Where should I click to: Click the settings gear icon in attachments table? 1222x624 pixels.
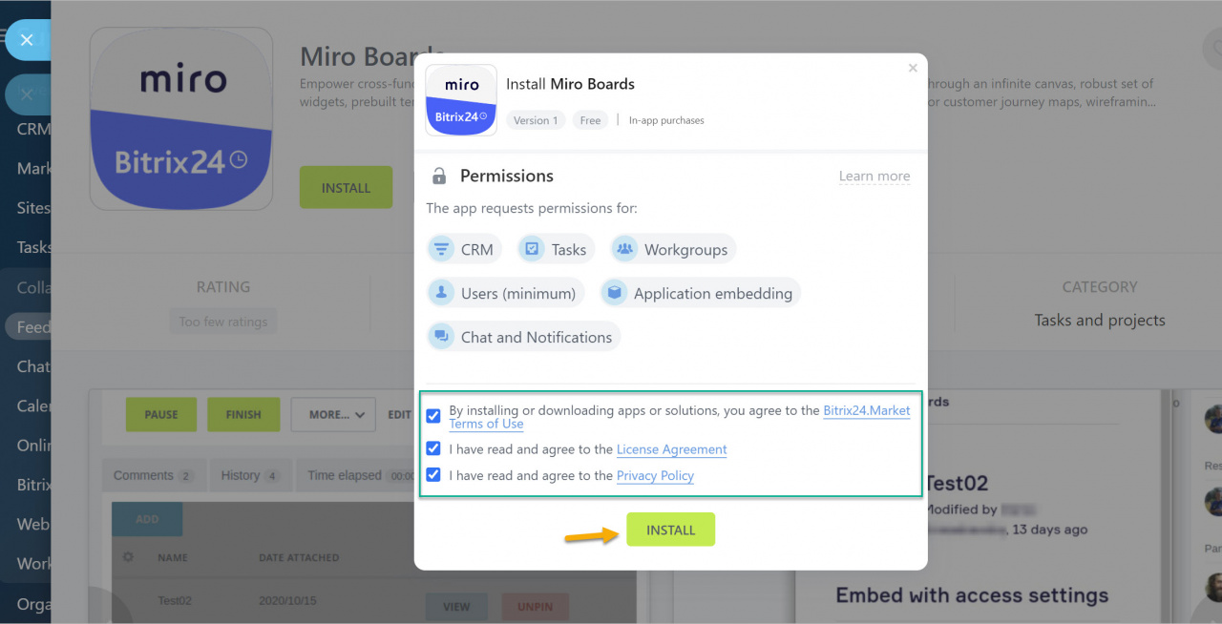[129, 557]
